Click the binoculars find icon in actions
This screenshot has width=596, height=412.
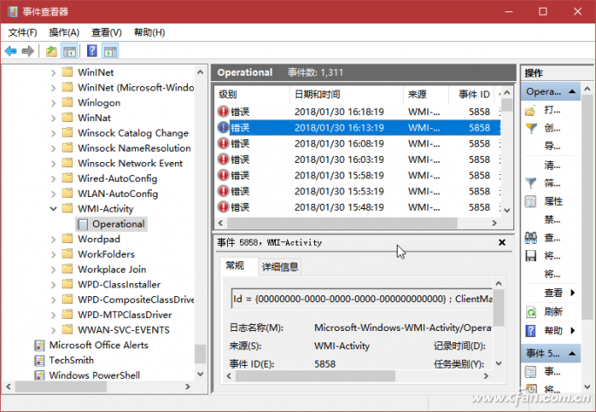pos(531,237)
